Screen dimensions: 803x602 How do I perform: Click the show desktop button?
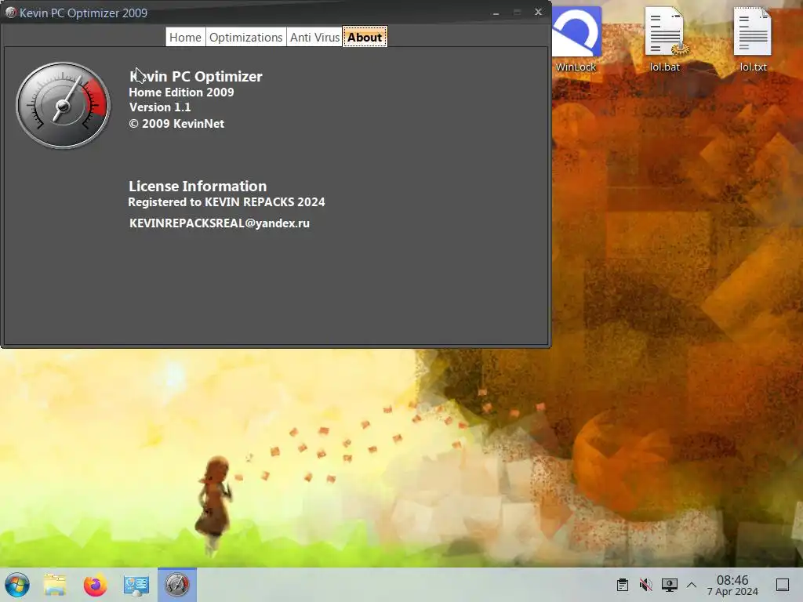point(783,585)
